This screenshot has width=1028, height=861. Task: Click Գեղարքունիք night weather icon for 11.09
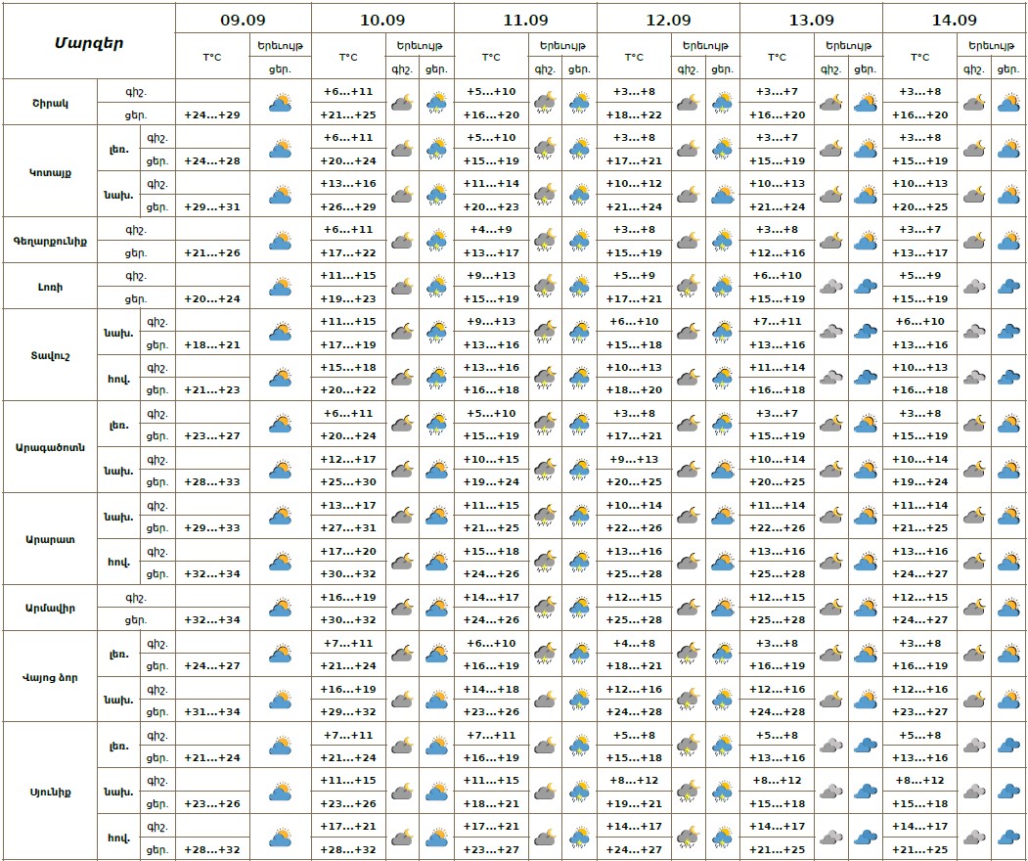point(545,241)
